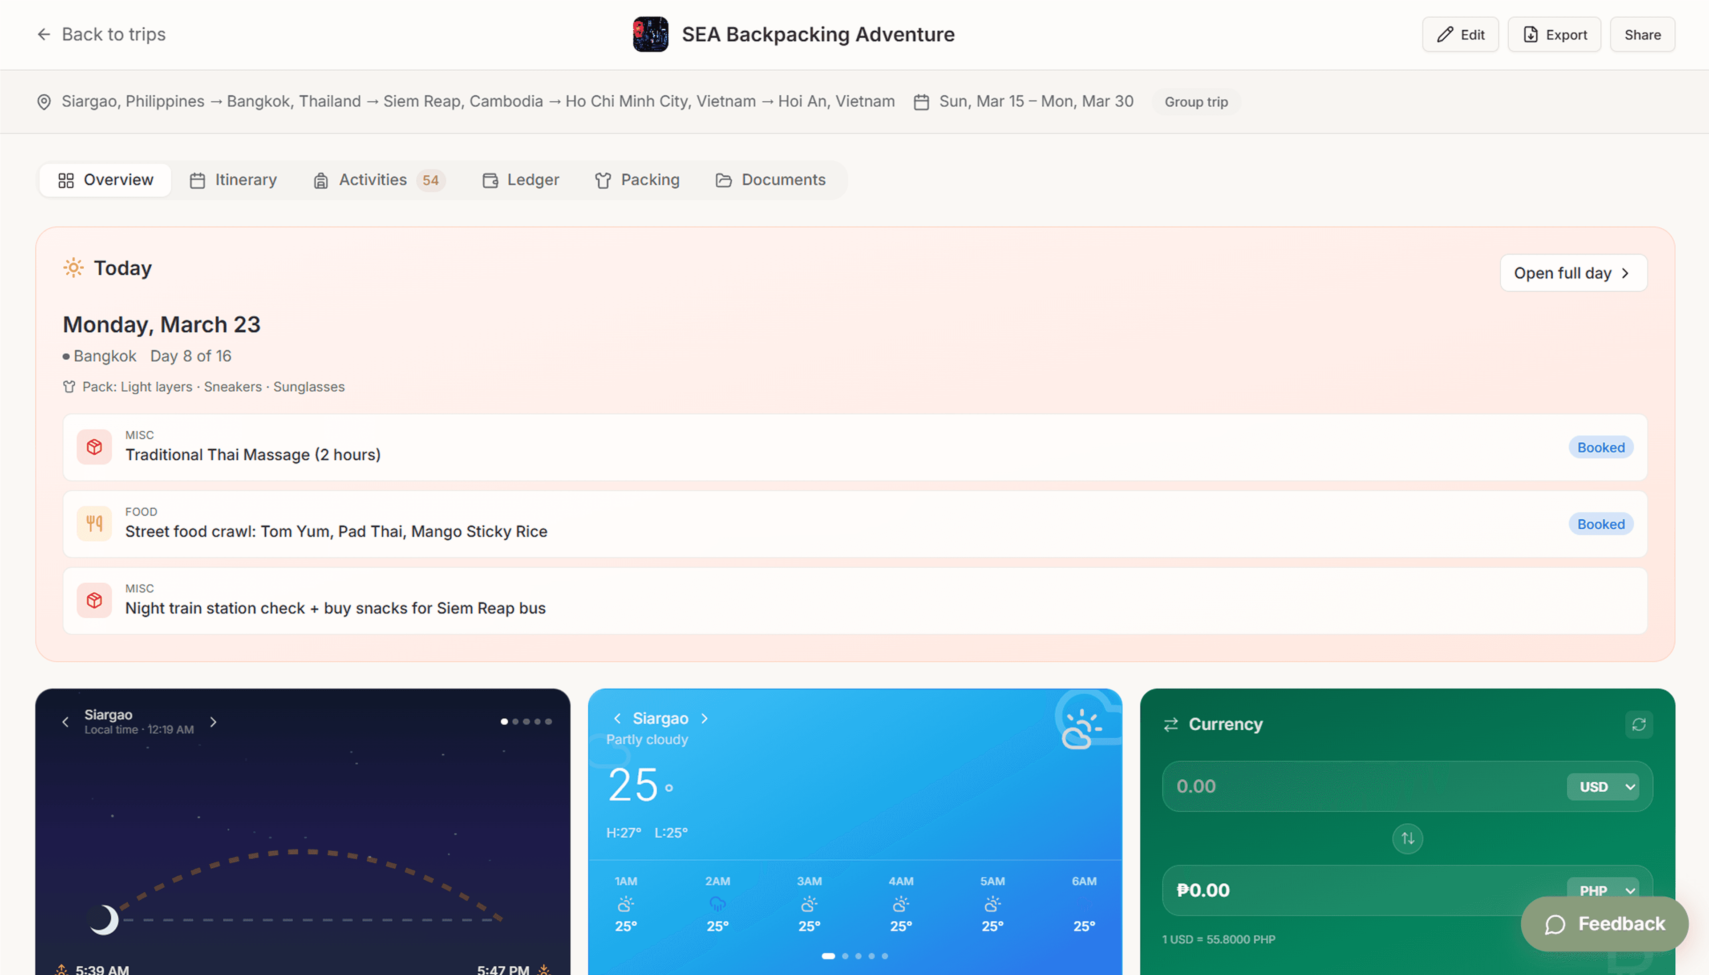Click the USD amount input field
1709x975 pixels.
coord(1360,787)
